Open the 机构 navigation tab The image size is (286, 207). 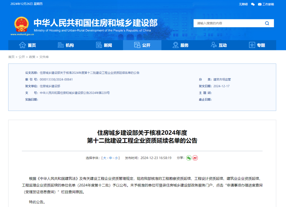click(66, 45)
